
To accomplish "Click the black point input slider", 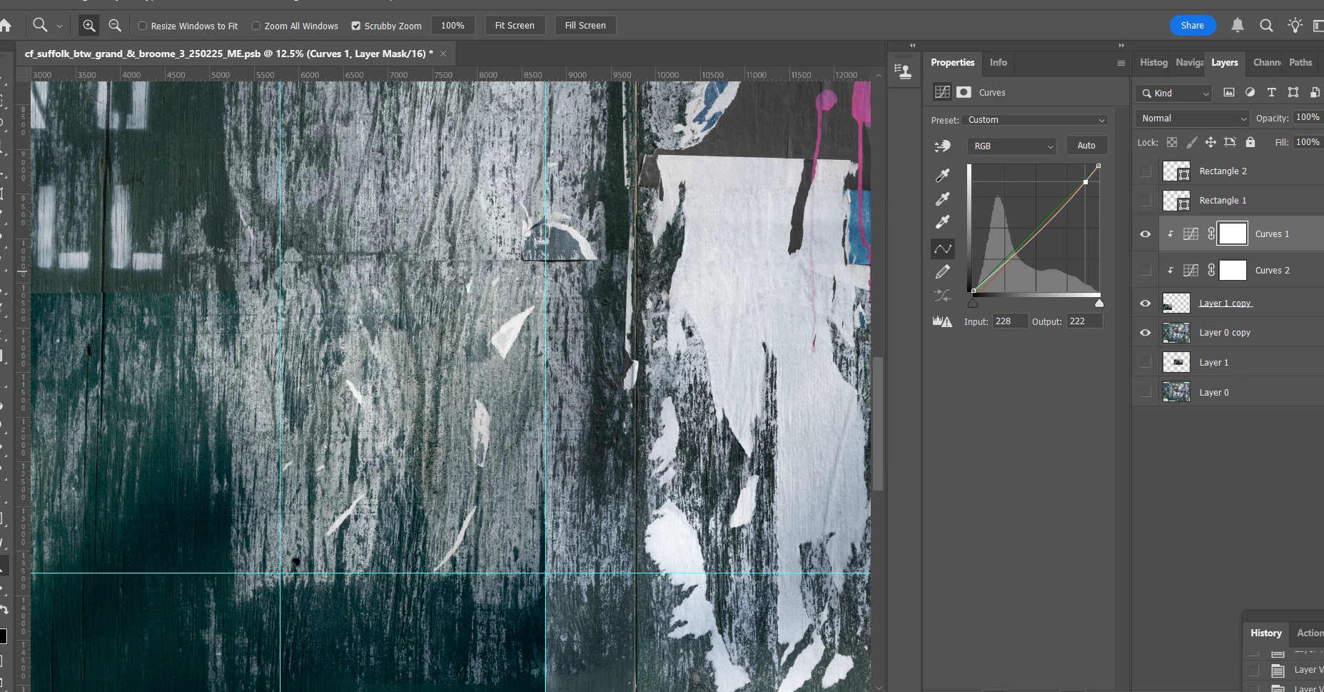I will [x=972, y=303].
